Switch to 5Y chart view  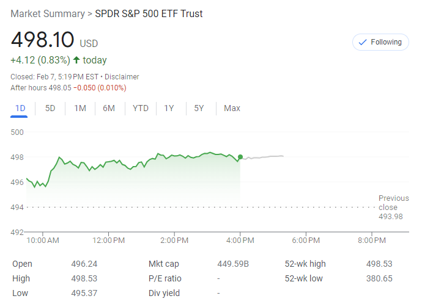coord(199,109)
